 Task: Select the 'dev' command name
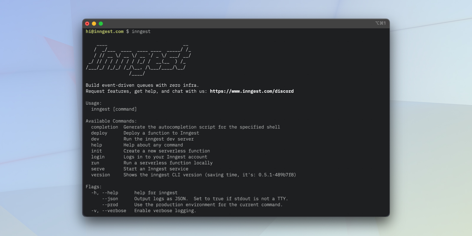pos(95,139)
